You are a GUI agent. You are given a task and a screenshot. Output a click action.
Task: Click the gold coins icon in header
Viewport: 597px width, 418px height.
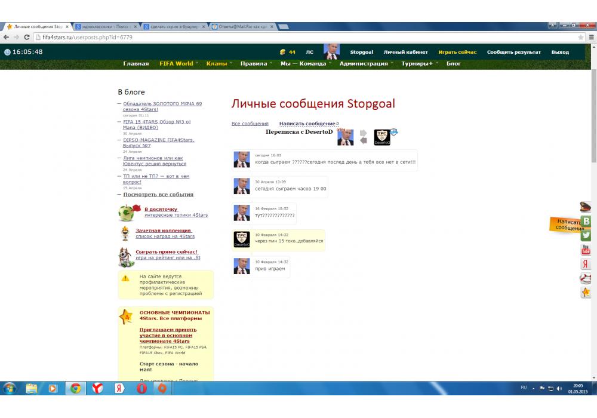282,52
